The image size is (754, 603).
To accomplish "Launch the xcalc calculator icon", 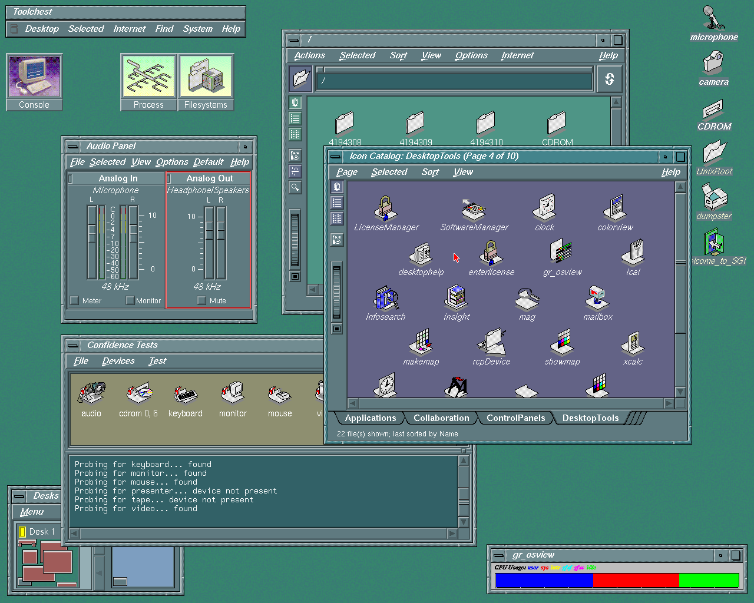I will tap(633, 344).
